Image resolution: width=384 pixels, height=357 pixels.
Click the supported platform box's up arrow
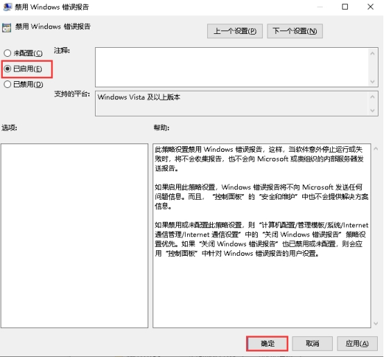coord(372,97)
